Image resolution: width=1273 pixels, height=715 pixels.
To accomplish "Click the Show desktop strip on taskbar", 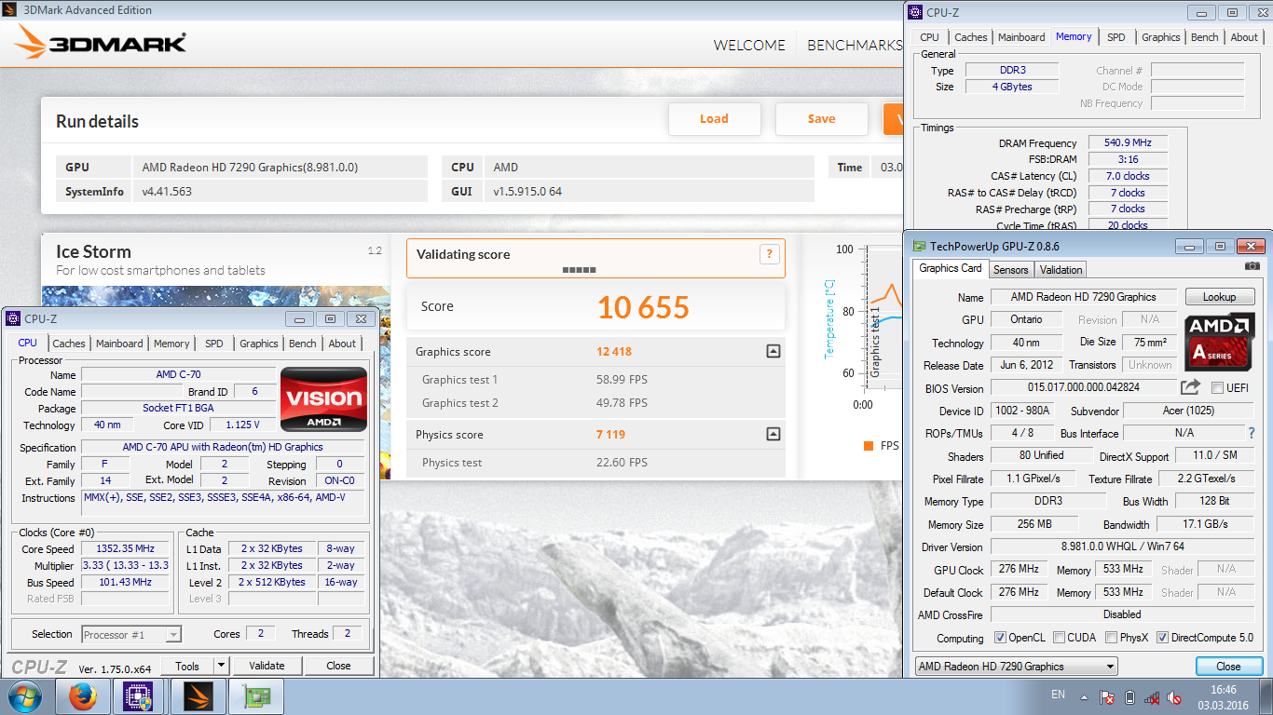I will coord(1266,696).
